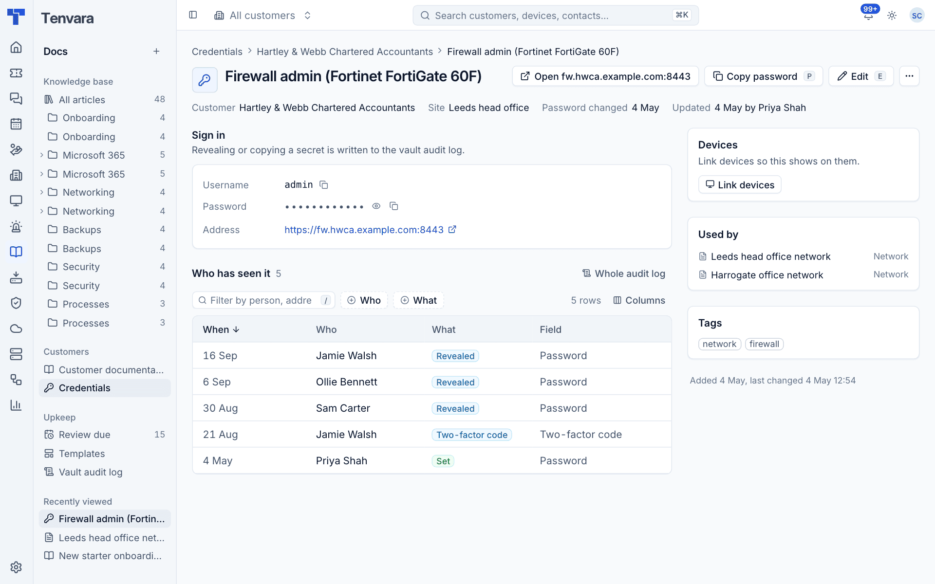Expand the first Networking folder
Screen dimensions: 935x584
[42, 192]
